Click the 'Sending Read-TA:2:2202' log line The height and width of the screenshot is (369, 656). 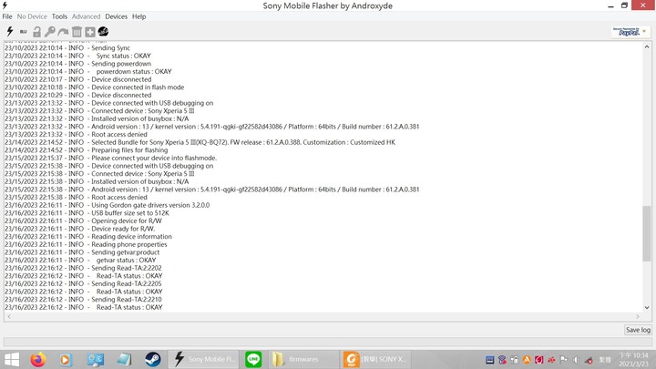[x=83, y=268]
